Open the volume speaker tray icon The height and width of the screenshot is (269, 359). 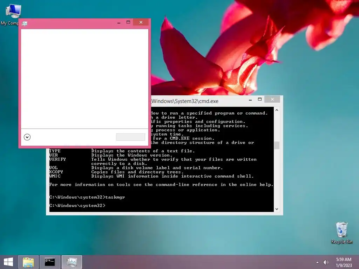click(326, 262)
